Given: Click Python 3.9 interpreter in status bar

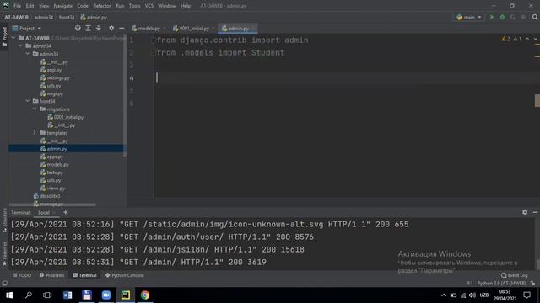Looking at the screenshot, I should [501, 284].
